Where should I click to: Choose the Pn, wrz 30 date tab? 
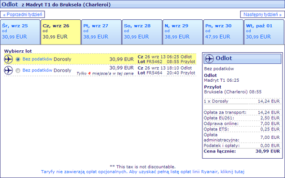click(224, 32)
